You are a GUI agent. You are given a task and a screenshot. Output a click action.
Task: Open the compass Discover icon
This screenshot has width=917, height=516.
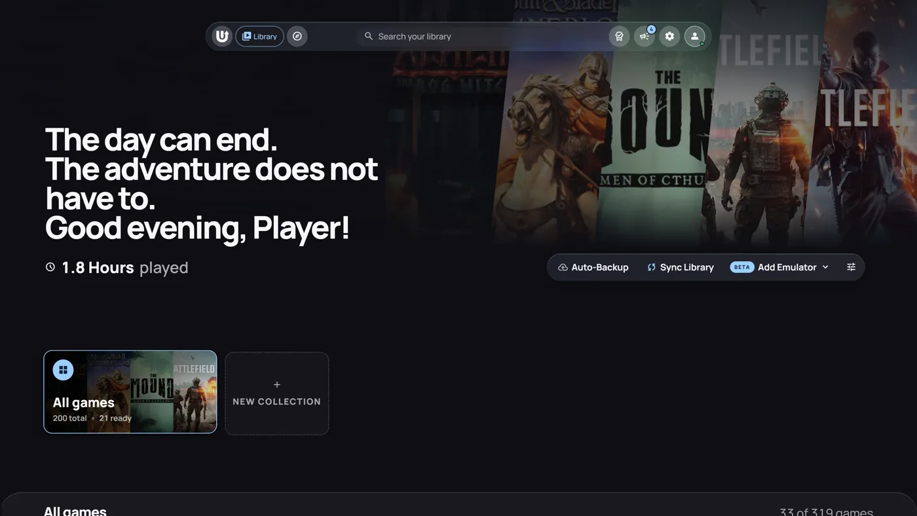tap(297, 36)
